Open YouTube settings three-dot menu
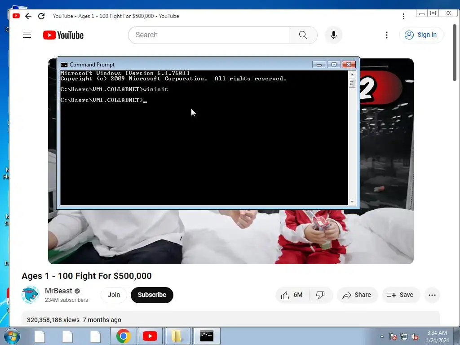 coord(387,35)
